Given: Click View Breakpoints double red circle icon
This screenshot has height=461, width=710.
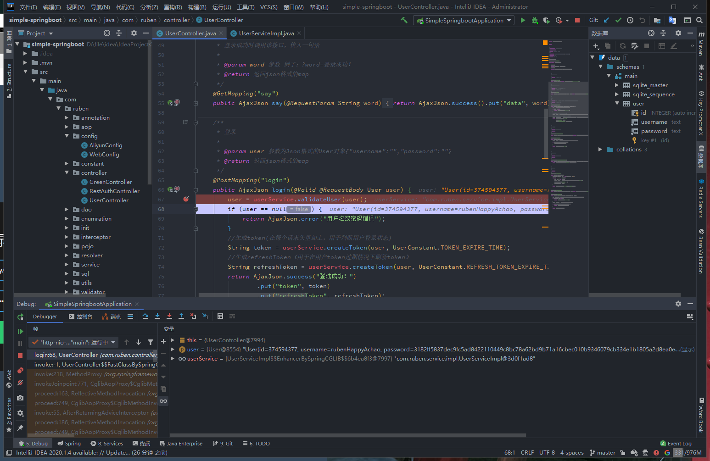Looking at the screenshot, I should click(20, 371).
